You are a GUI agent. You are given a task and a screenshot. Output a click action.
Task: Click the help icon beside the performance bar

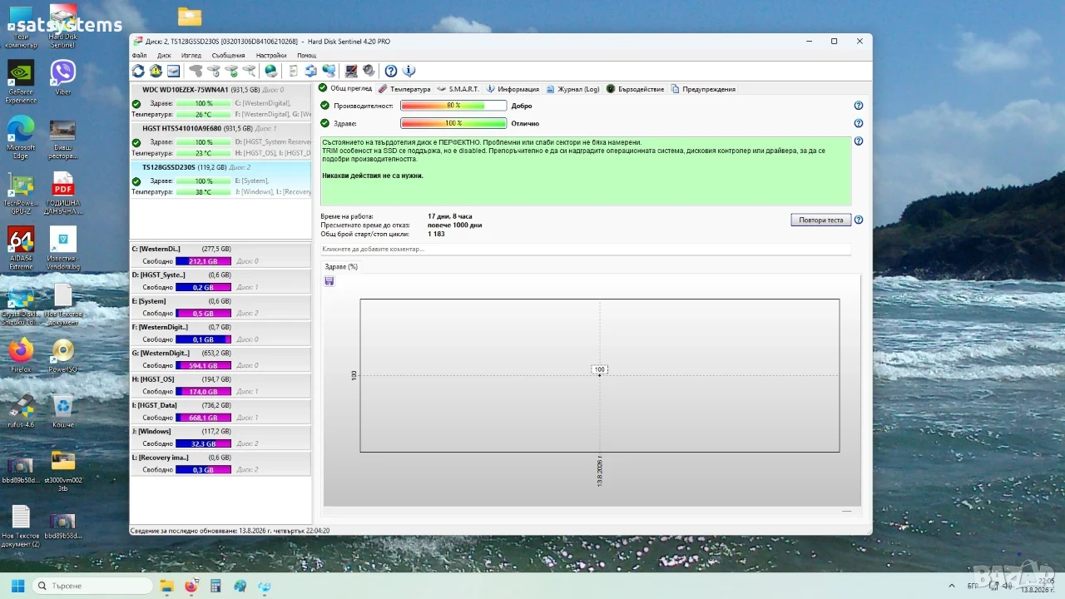(x=859, y=106)
